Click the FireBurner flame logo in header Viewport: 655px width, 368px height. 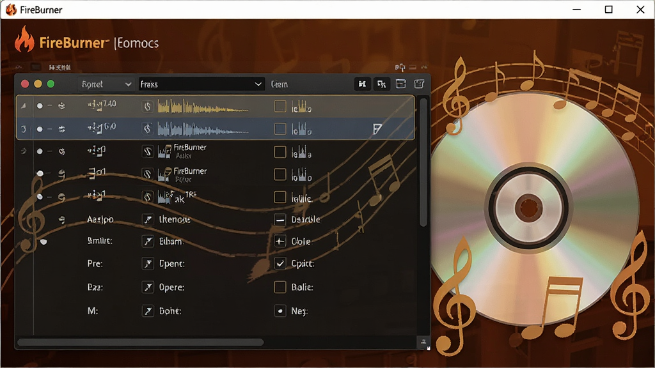[24, 40]
